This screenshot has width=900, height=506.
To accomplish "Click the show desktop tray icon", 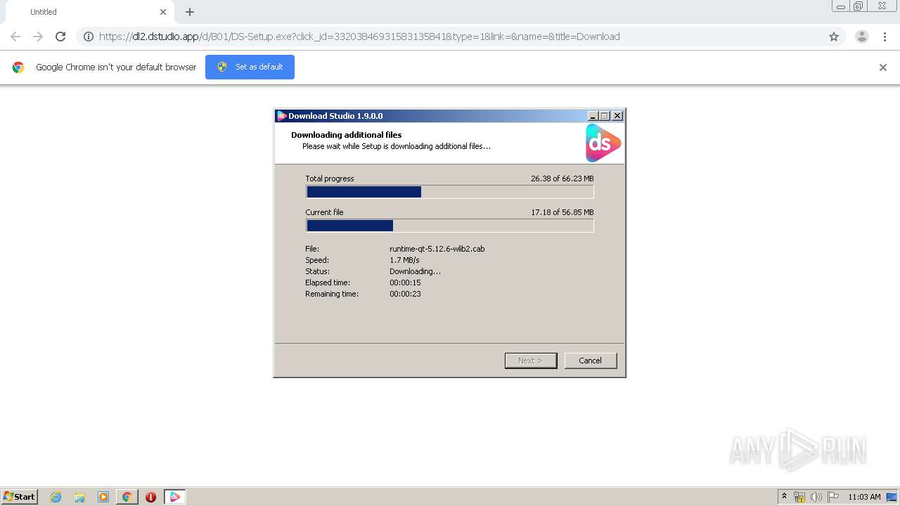I will point(892,497).
